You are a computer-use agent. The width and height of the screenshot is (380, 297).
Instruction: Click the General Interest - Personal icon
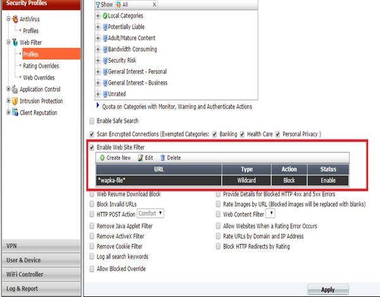(105, 71)
